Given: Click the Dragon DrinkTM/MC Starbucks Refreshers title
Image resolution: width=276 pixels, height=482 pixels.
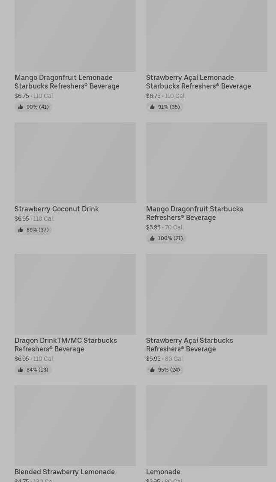Looking at the screenshot, I should pos(66,345).
